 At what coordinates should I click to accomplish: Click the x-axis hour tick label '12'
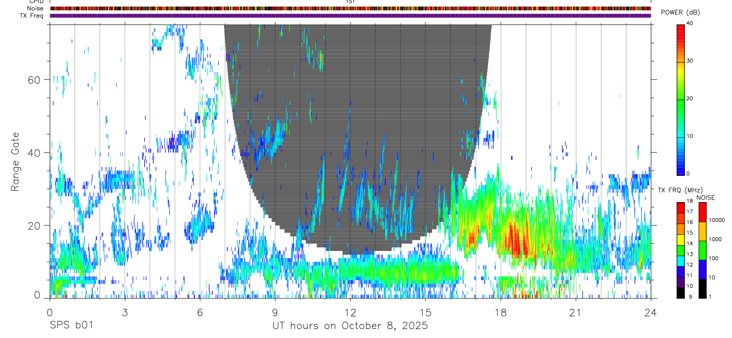click(x=350, y=313)
